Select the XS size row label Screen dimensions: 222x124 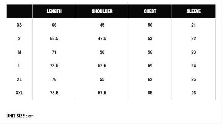point(19,25)
